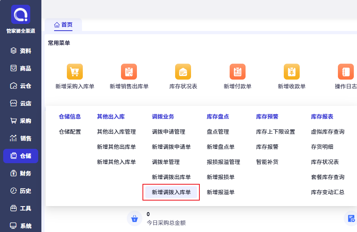Screen dimensions: 357x232
Task: Select 新增调拨出库单
Action: 171,177
